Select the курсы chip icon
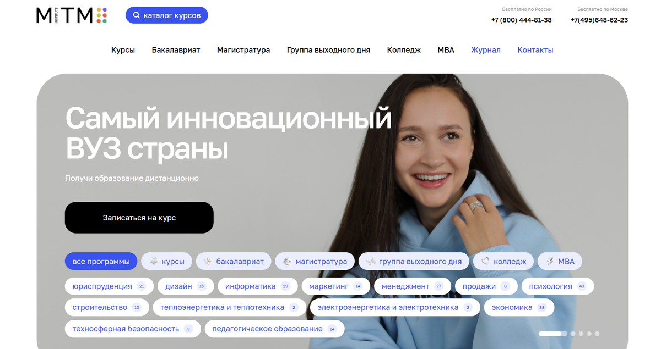Screen dimensions: 661x349 tap(155, 261)
